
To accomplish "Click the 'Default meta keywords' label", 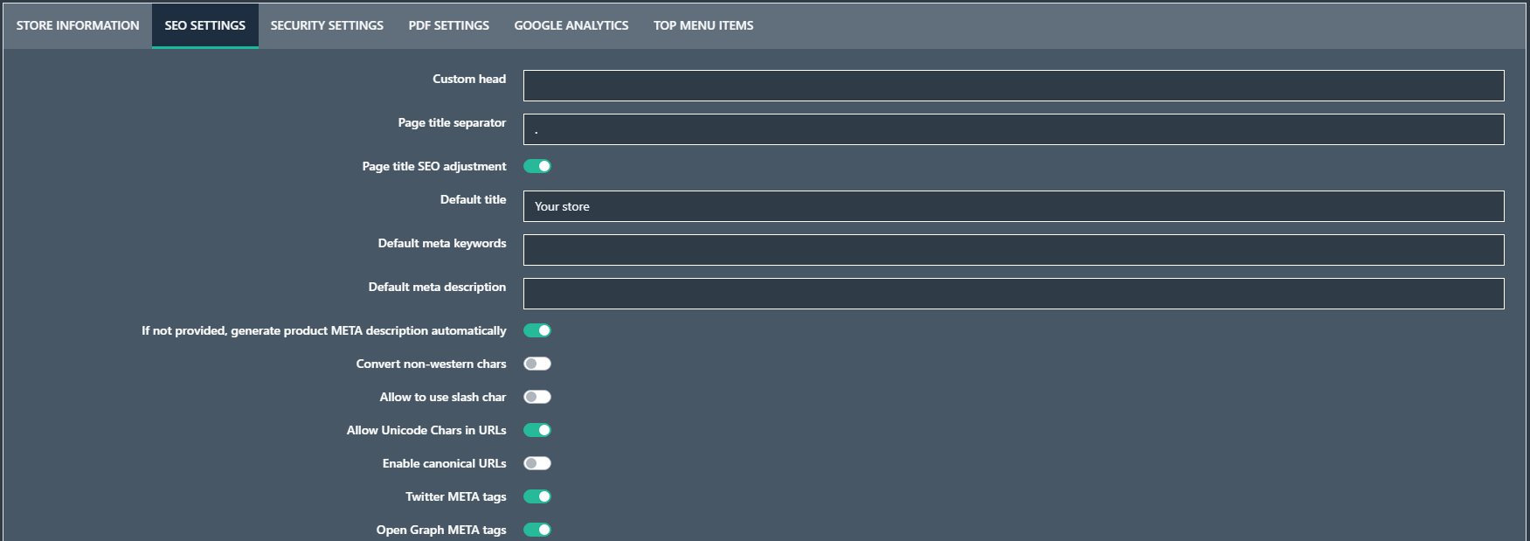I will (442, 243).
